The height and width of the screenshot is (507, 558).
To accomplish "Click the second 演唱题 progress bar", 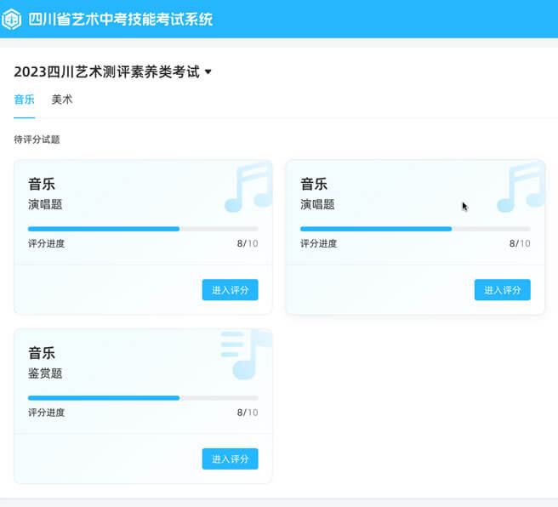I will (415, 229).
